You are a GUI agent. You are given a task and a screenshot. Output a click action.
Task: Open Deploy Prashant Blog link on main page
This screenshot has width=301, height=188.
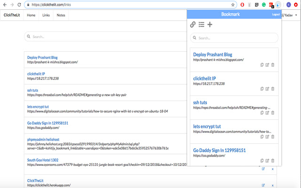(x=42, y=57)
